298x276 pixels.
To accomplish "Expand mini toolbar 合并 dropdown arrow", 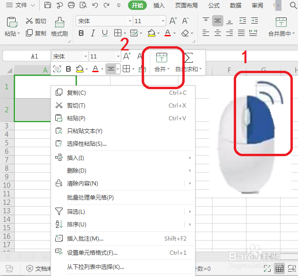I will [168, 69].
